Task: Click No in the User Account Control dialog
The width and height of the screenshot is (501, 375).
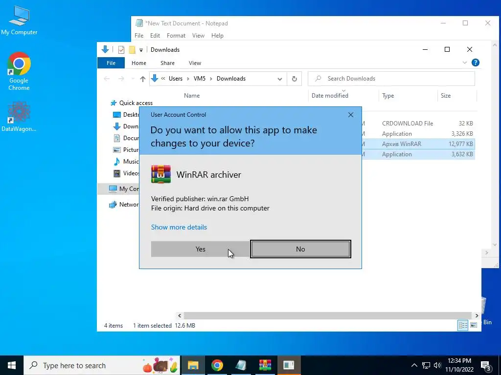Action: (x=300, y=249)
